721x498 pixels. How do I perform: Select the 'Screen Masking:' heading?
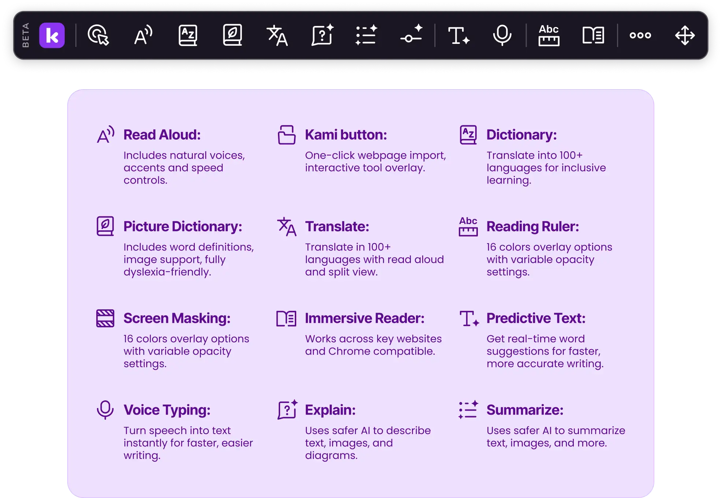[177, 318]
